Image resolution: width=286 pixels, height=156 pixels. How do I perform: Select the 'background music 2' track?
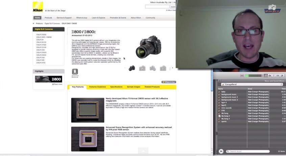(x=230, y=97)
